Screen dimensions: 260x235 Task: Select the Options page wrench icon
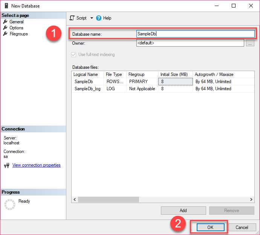tap(5, 28)
